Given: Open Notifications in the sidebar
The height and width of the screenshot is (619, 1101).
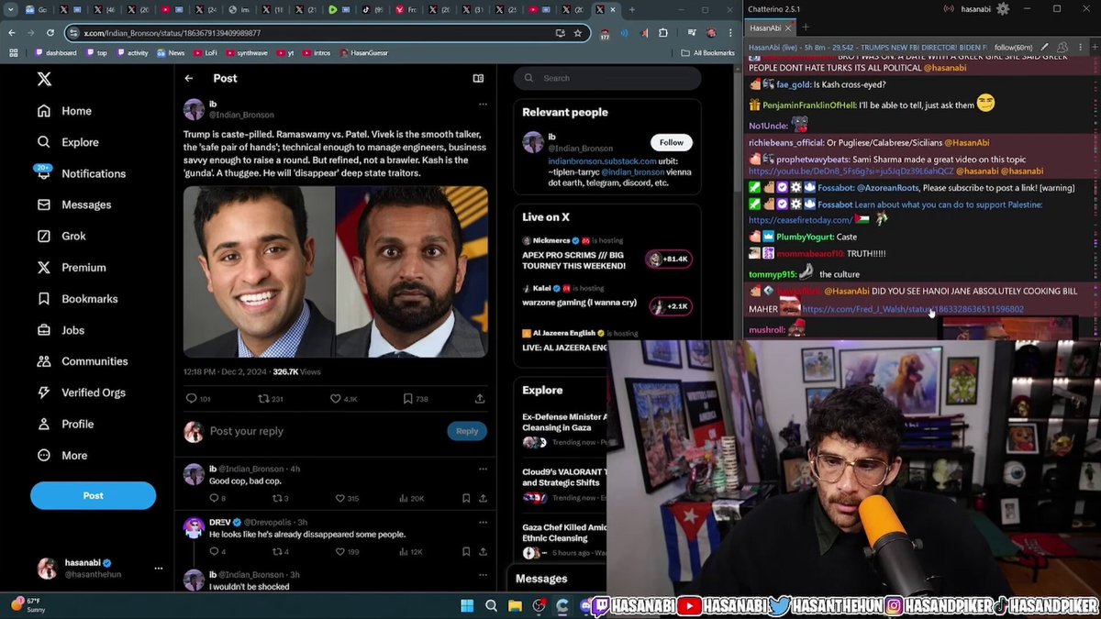Looking at the screenshot, I should (x=81, y=173).
